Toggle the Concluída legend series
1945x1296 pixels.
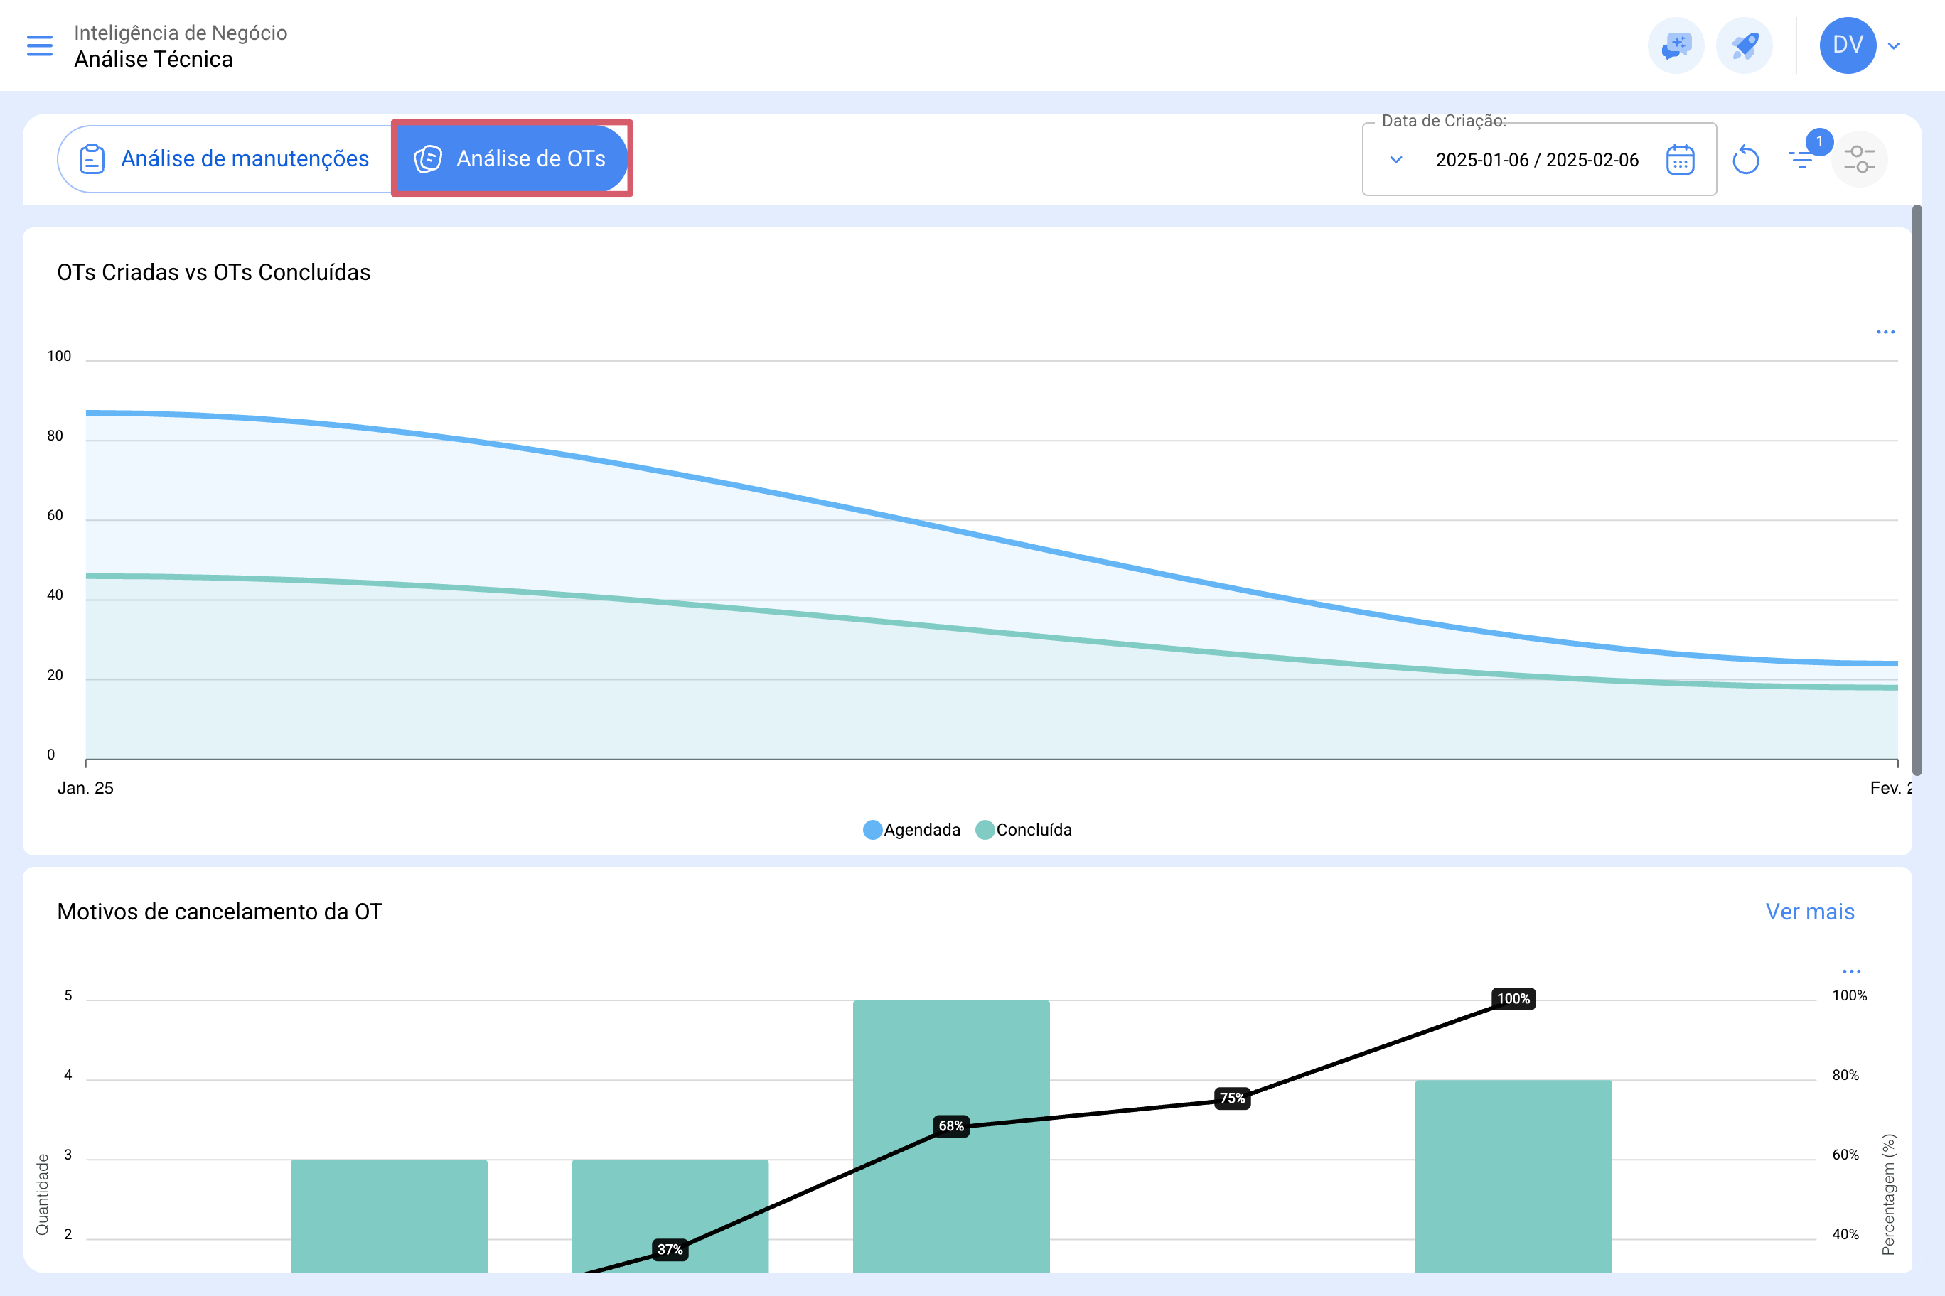pos(1024,830)
